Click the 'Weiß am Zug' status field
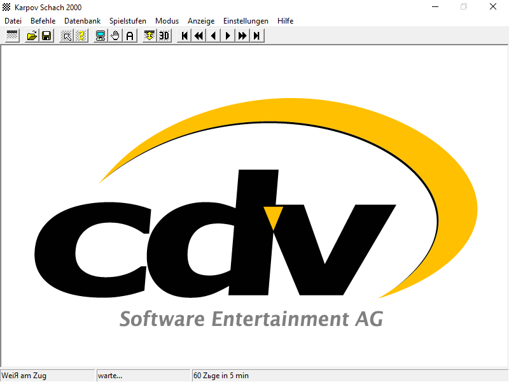The height and width of the screenshot is (382, 509). pyautogui.click(x=47, y=376)
